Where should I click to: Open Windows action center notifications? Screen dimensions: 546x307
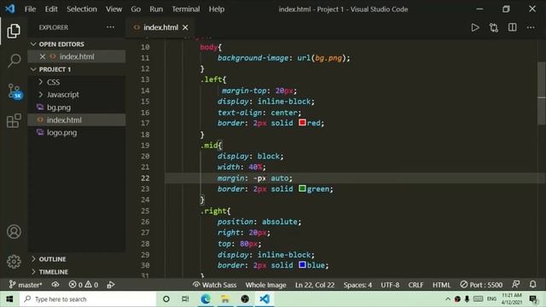click(x=533, y=299)
